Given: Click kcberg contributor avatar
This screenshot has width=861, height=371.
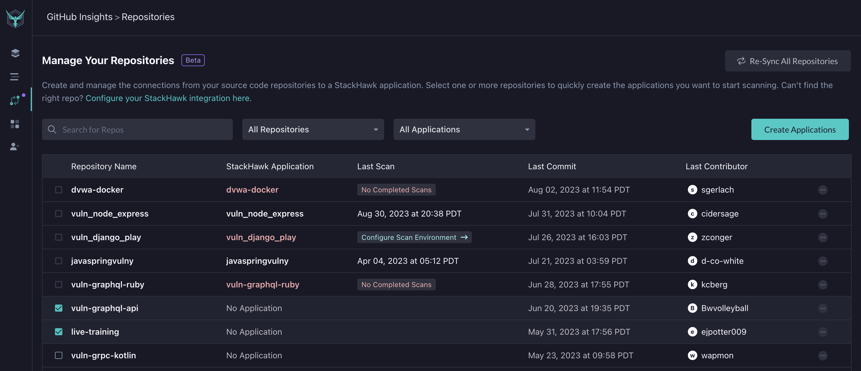Looking at the screenshot, I should pos(692,284).
